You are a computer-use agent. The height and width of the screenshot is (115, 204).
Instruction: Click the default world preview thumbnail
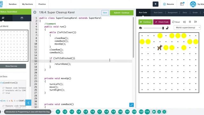[14, 46]
